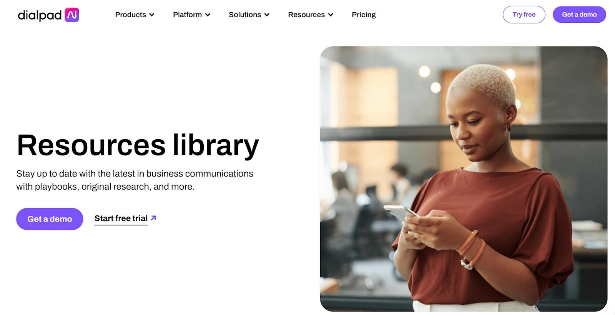Click the hero Get a demo button
This screenshot has height=315, width=615.
coord(50,219)
